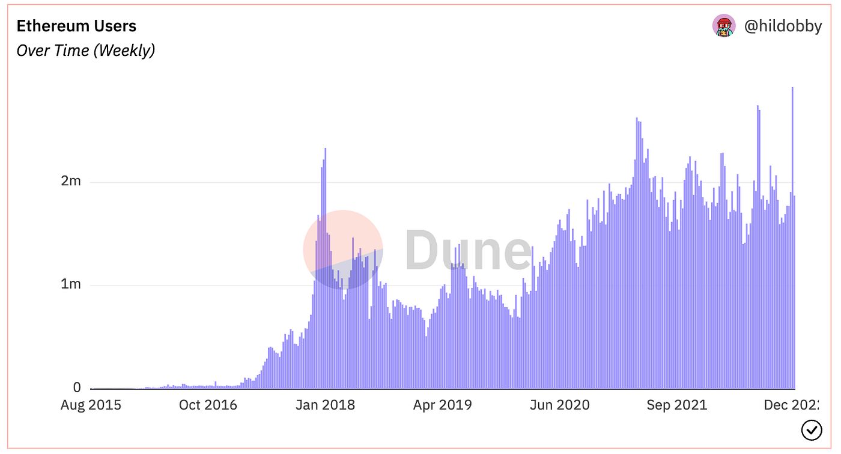Click the '2m' y-axis gridline label

(71, 181)
